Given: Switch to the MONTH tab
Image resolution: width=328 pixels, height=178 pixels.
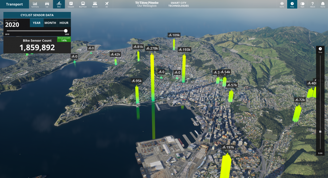Looking at the screenshot, I should click(x=50, y=23).
